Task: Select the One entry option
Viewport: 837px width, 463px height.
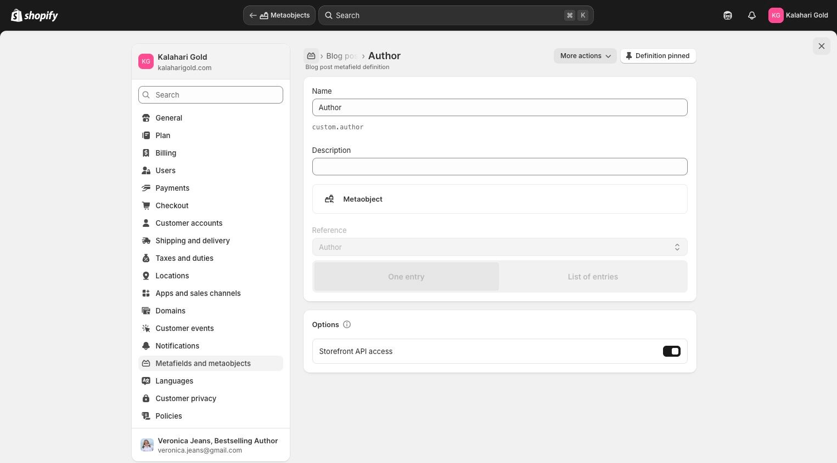Action: (406, 277)
